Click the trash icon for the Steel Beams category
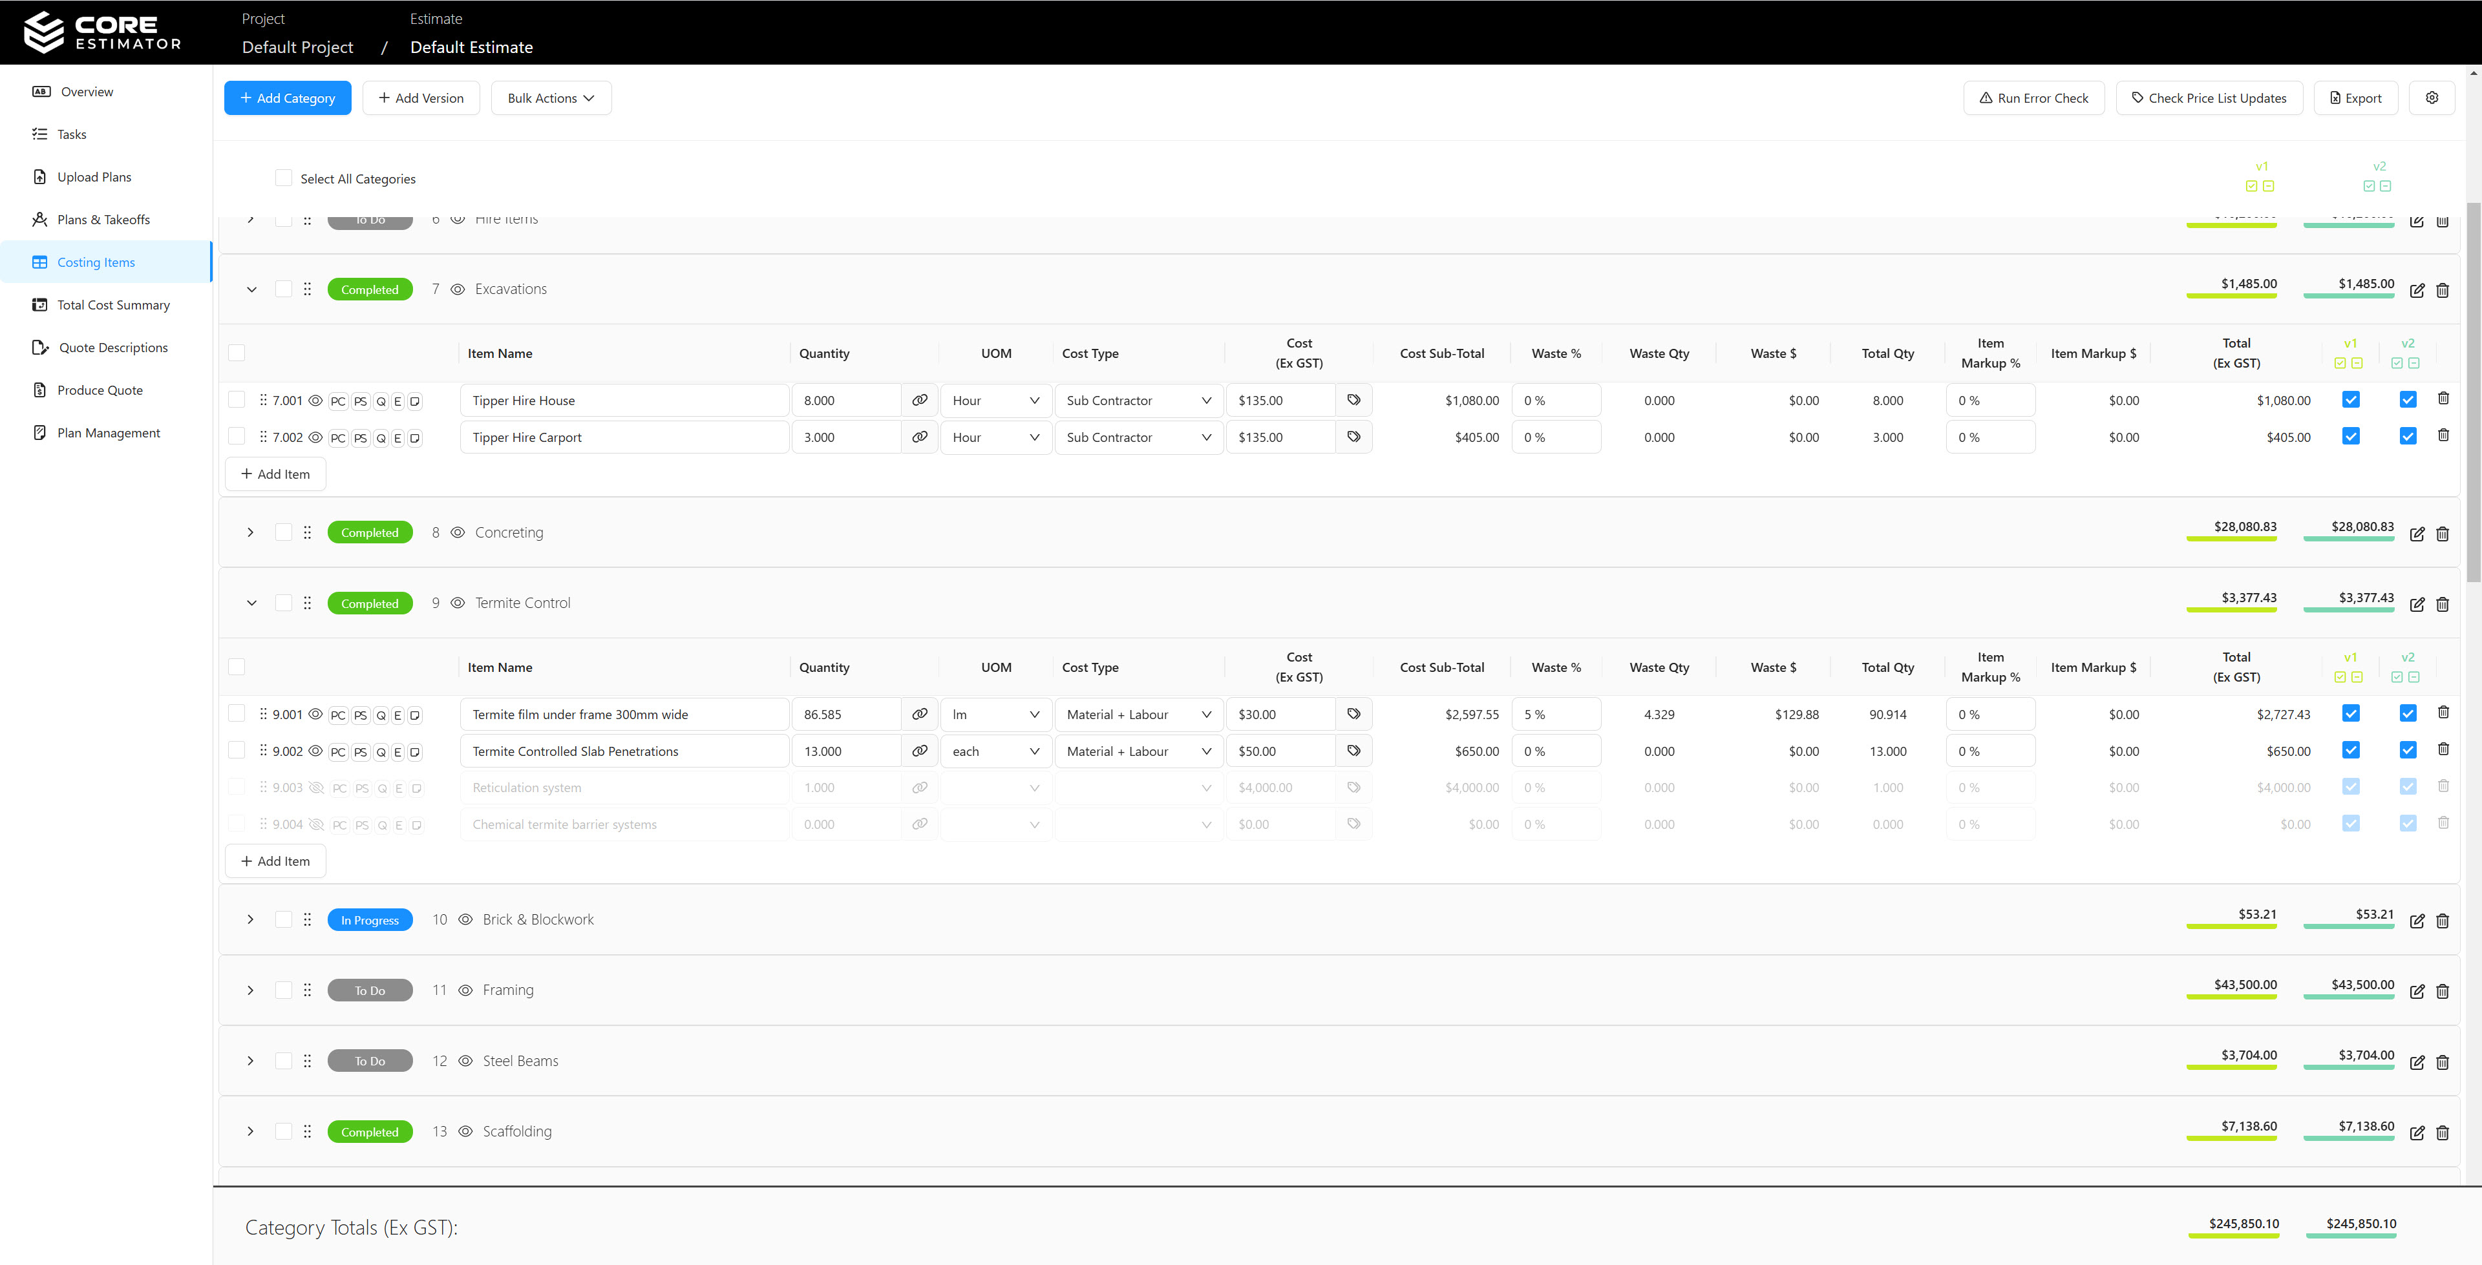The height and width of the screenshot is (1265, 2482). 2443,1061
